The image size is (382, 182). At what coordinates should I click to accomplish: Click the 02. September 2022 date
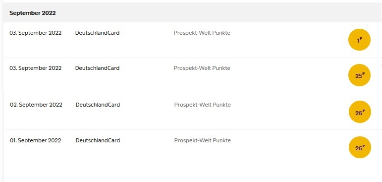pos(36,105)
